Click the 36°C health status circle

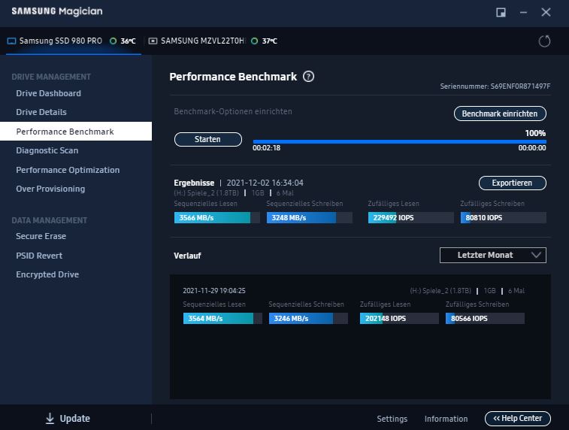(x=113, y=41)
